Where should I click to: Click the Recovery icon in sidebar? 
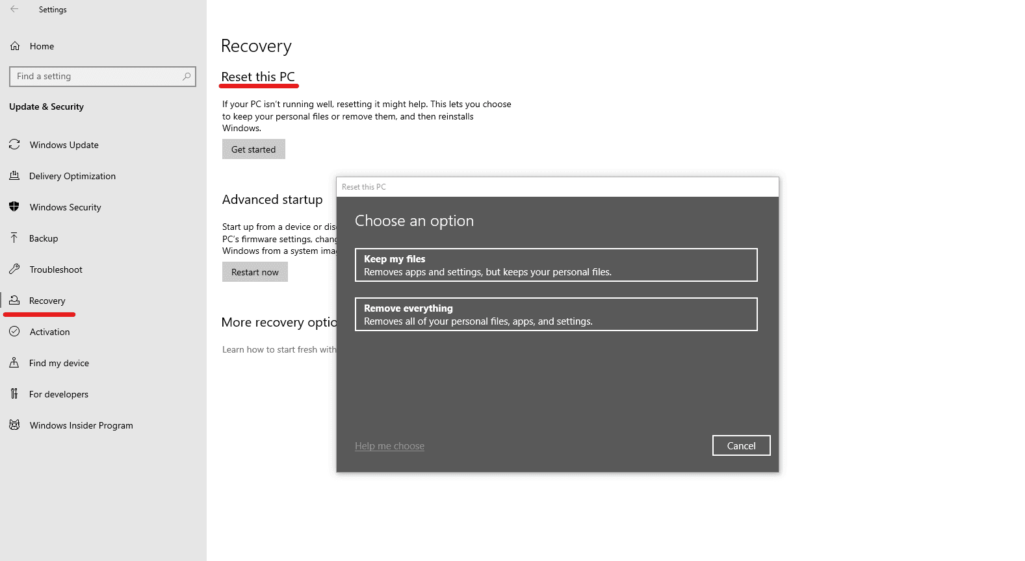click(14, 300)
